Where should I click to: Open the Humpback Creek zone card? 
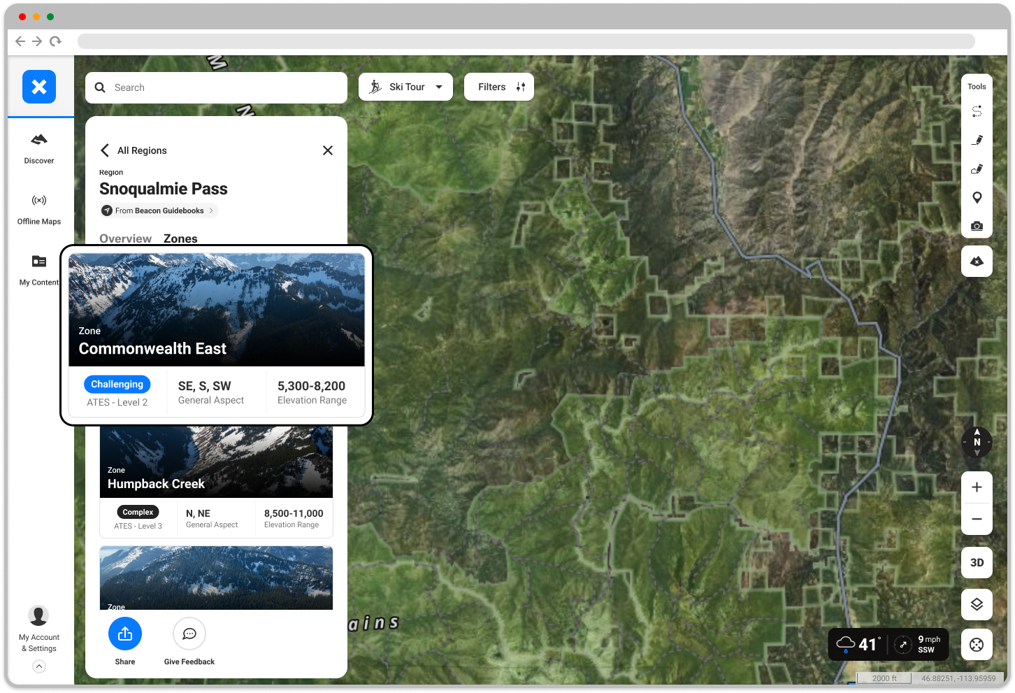[216, 481]
